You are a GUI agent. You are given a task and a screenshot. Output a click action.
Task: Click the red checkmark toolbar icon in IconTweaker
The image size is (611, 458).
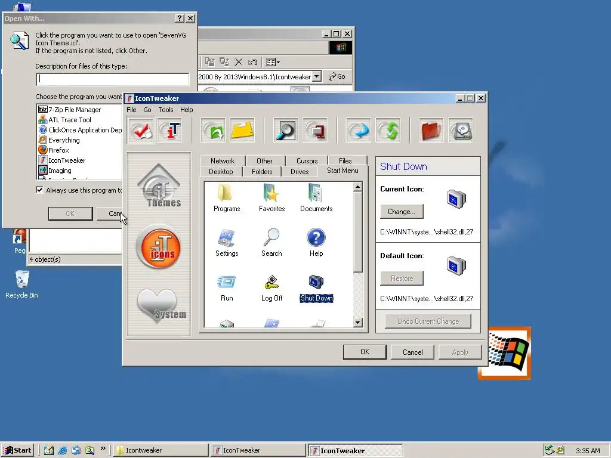141,131
